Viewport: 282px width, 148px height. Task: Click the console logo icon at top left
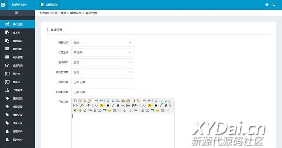[x=3, y=5]
